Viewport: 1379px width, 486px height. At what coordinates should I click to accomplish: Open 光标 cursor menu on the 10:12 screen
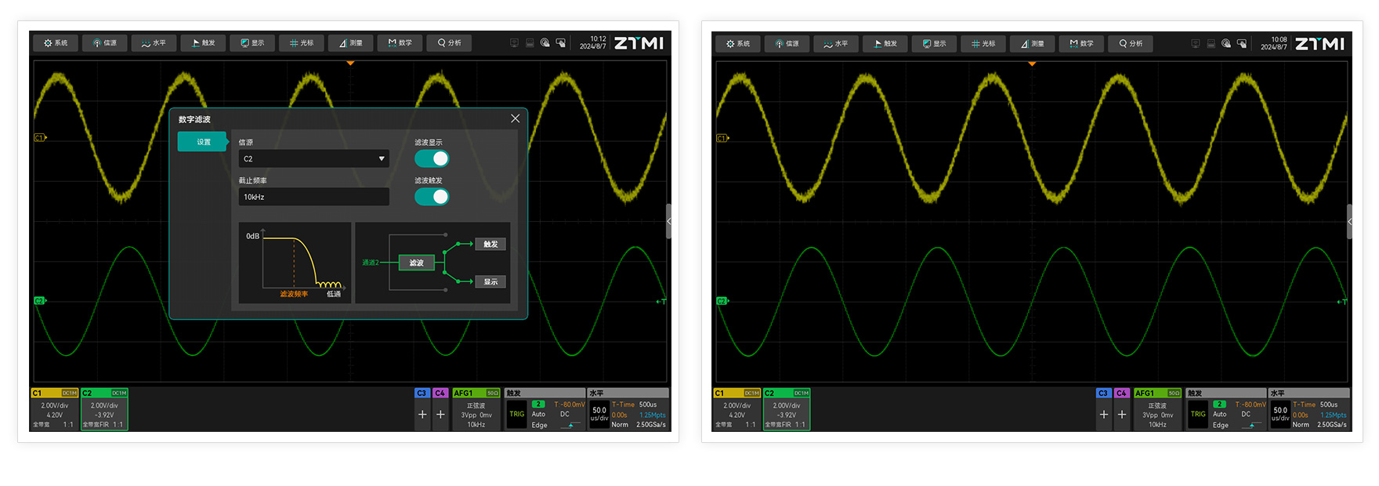302,43
